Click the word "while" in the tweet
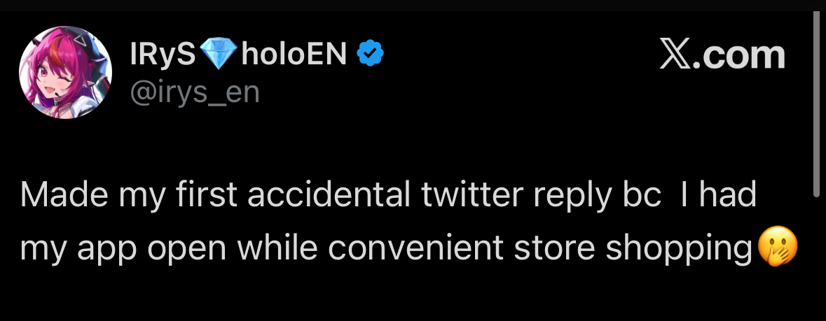This screenshot has height=321, width=826. point(270,248)
